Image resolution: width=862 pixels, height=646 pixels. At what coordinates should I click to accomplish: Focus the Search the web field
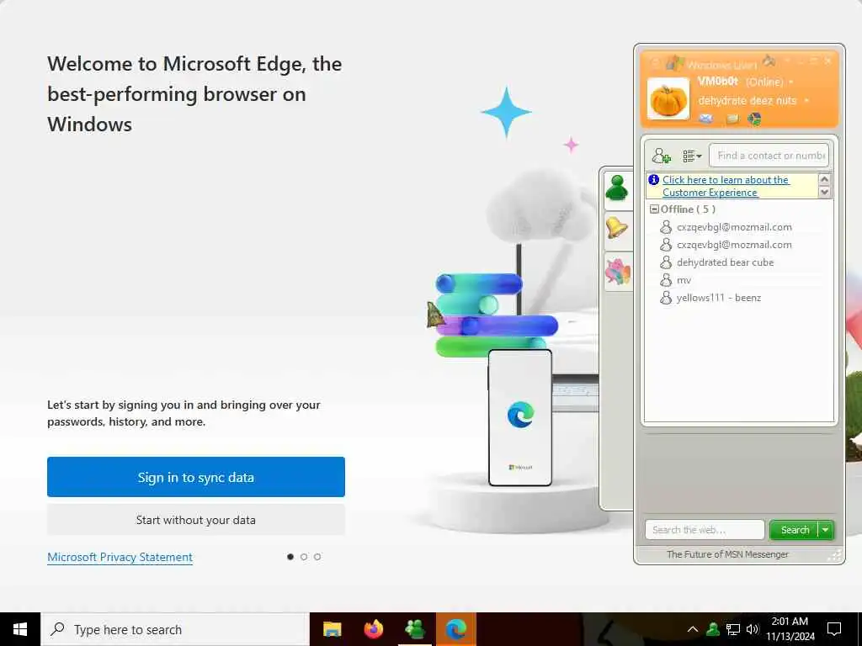point(705,530)
